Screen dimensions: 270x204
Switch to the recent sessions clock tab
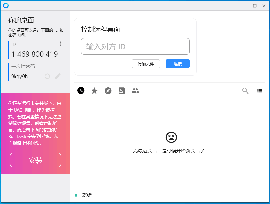pyautogui.click(x=81, y=90)
